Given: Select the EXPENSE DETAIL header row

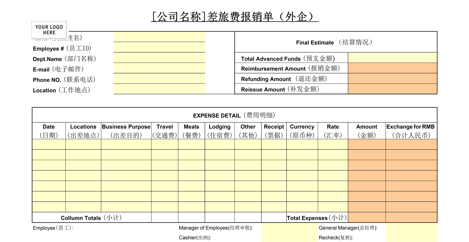Looking at the screenshot, I should (234, 115).
